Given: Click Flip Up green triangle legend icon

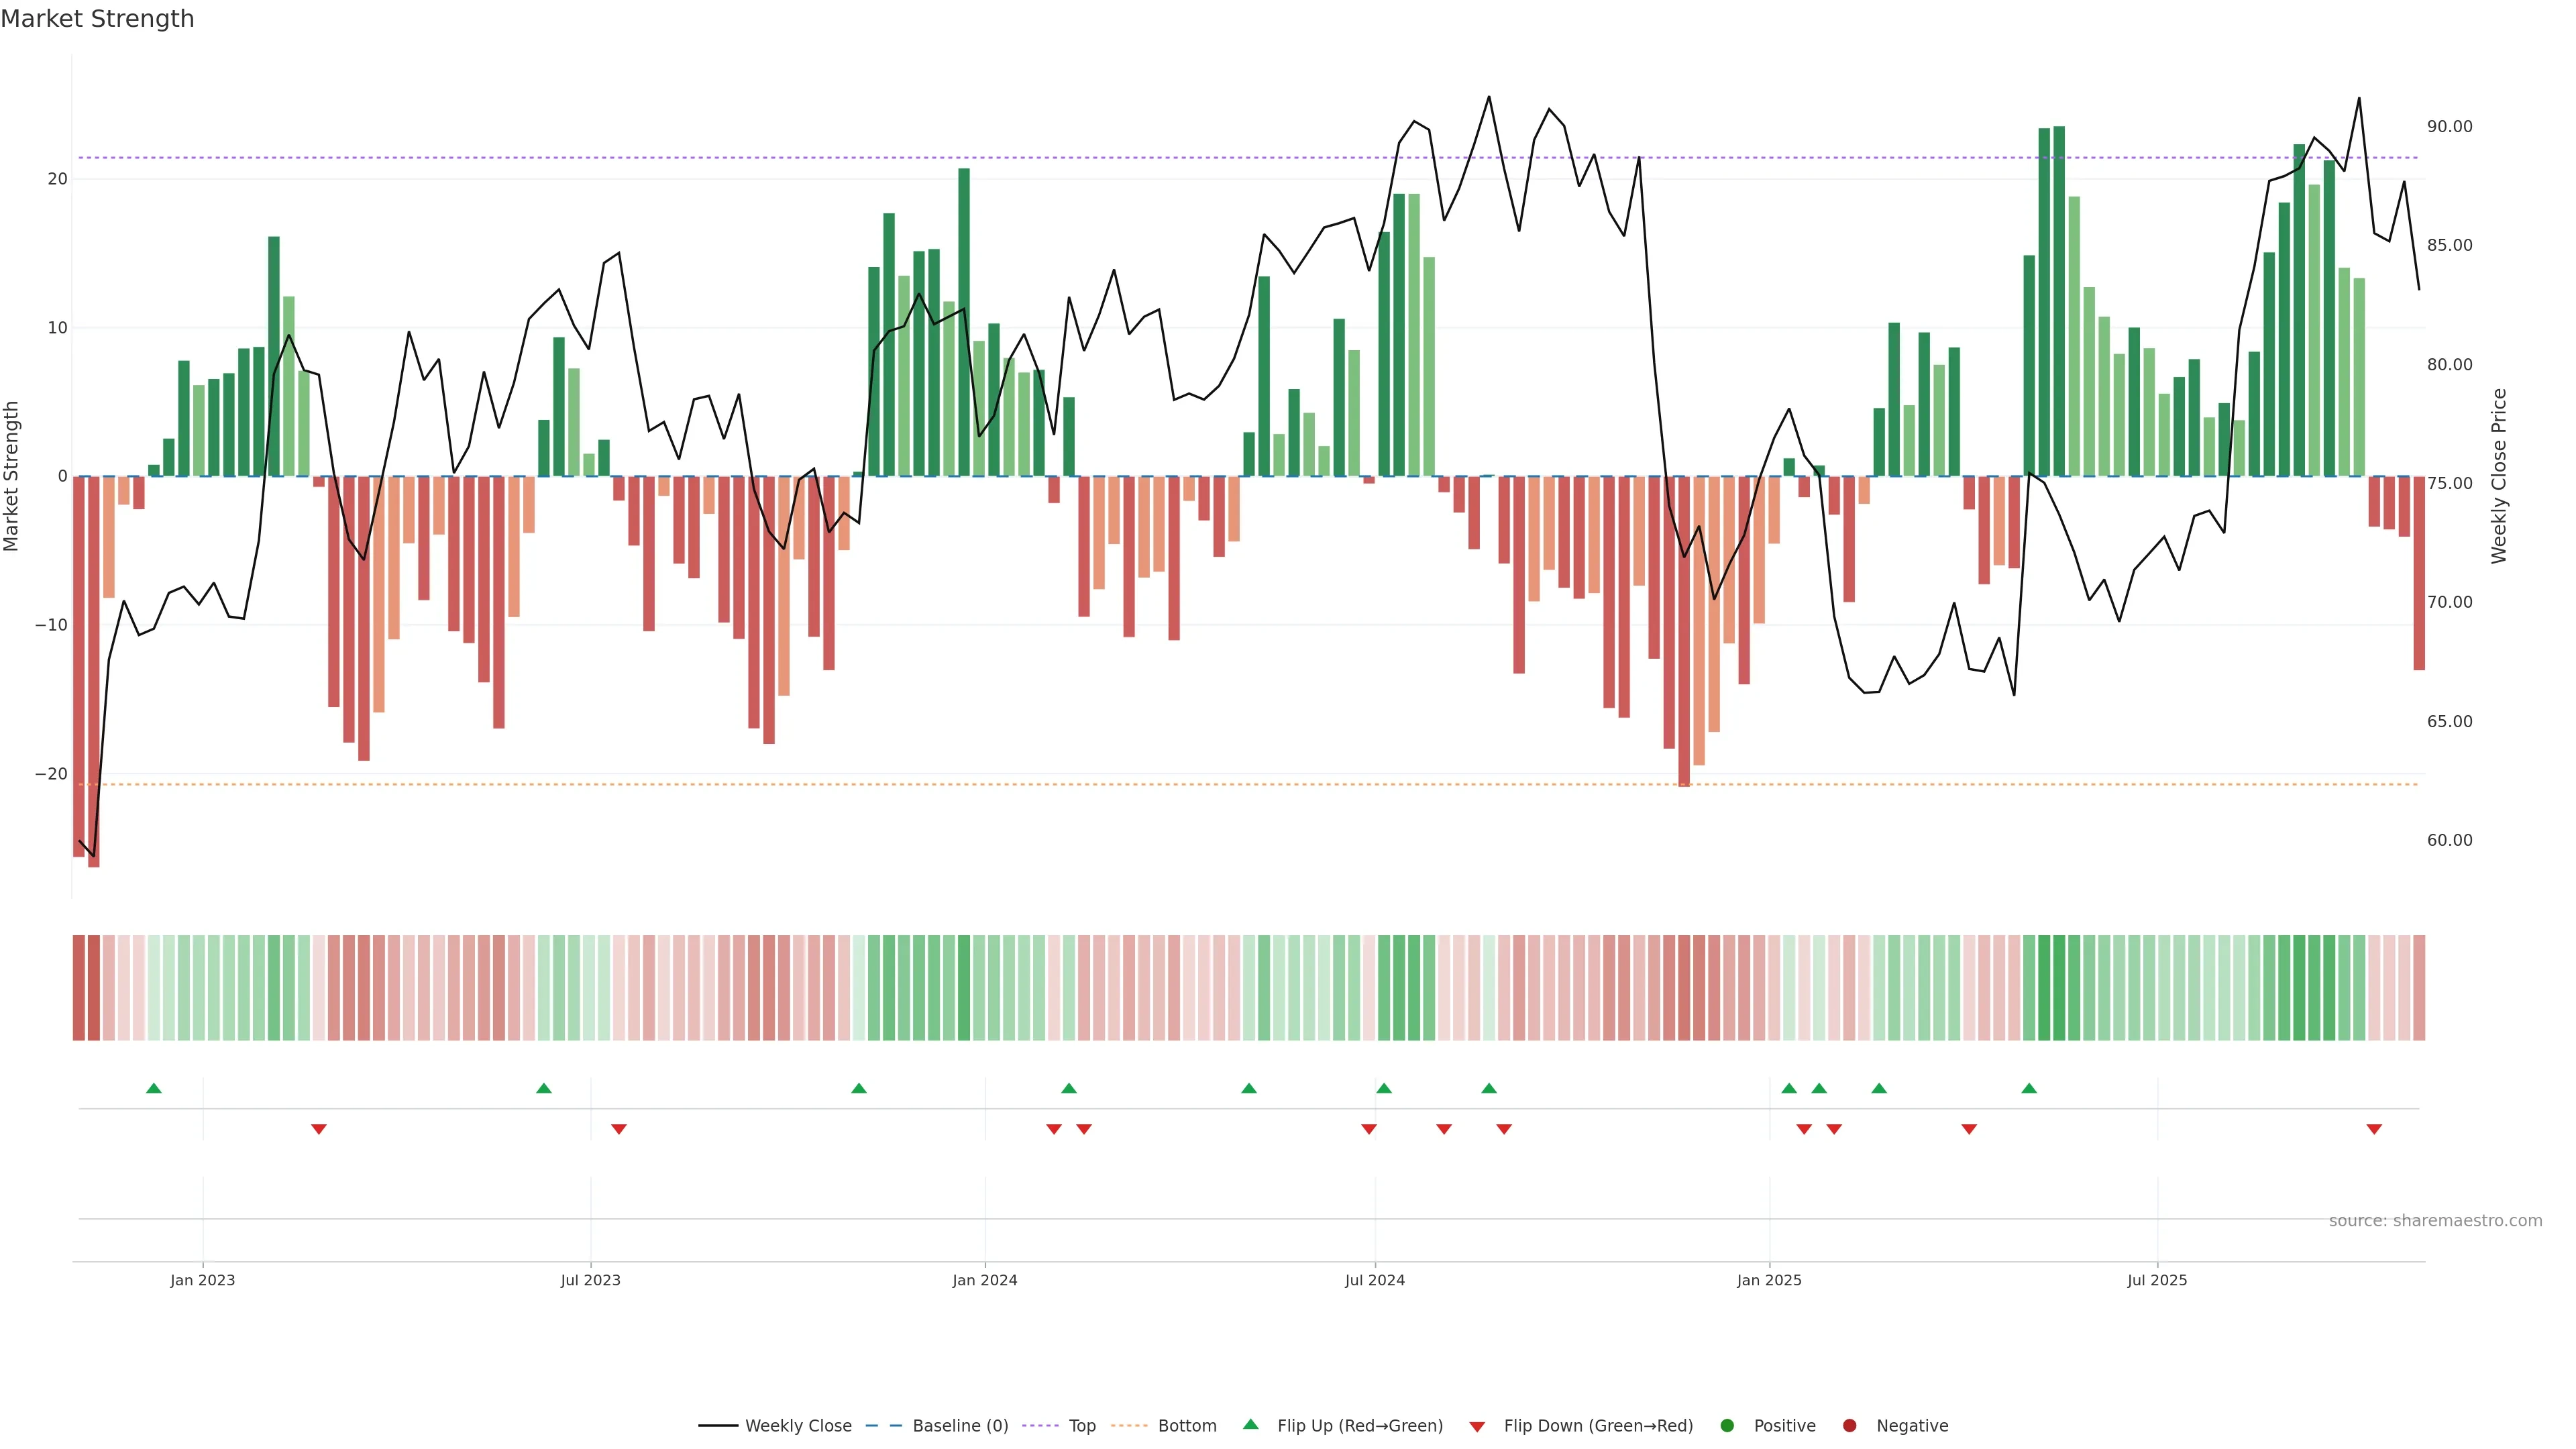Looking at the screenshot, I should point(1250,1425).
